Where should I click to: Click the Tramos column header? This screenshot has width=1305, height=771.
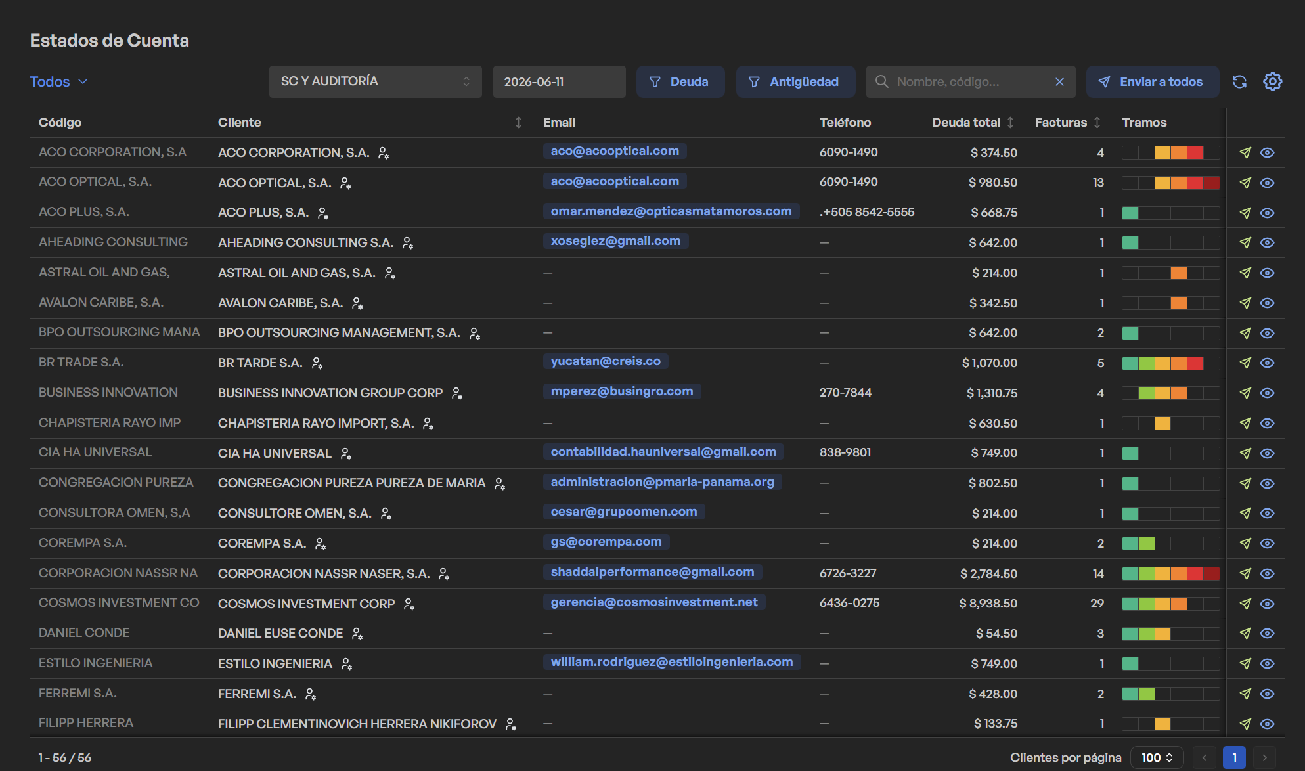1144,122
